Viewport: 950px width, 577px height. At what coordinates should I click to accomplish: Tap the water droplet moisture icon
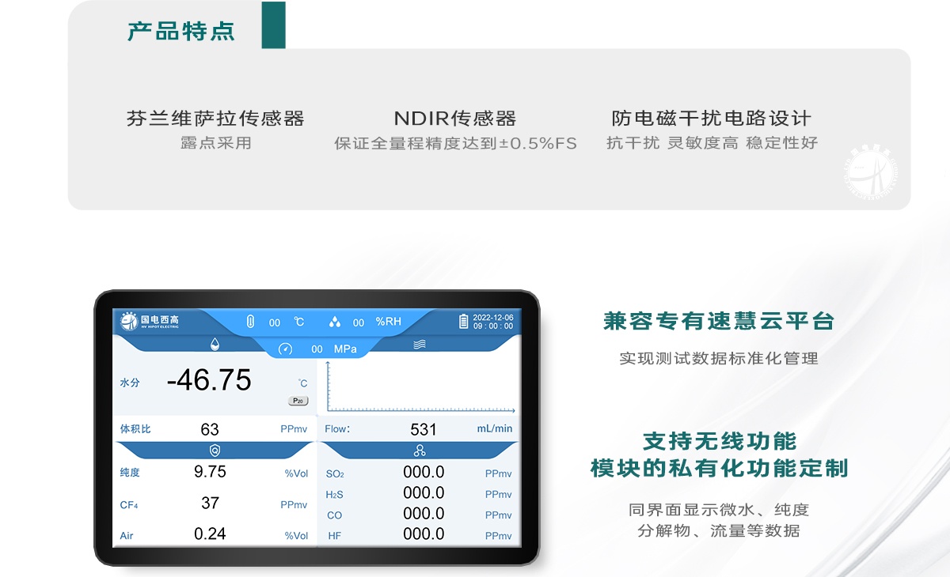[215, 344]
